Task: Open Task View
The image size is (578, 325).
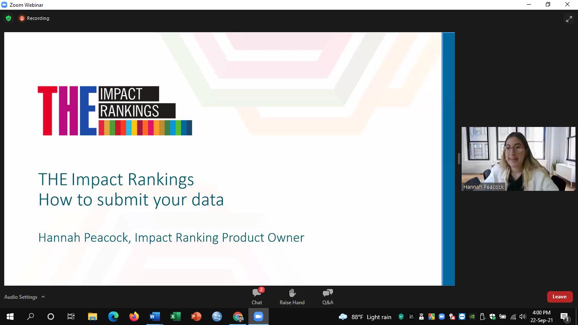Action: point(71,317)
